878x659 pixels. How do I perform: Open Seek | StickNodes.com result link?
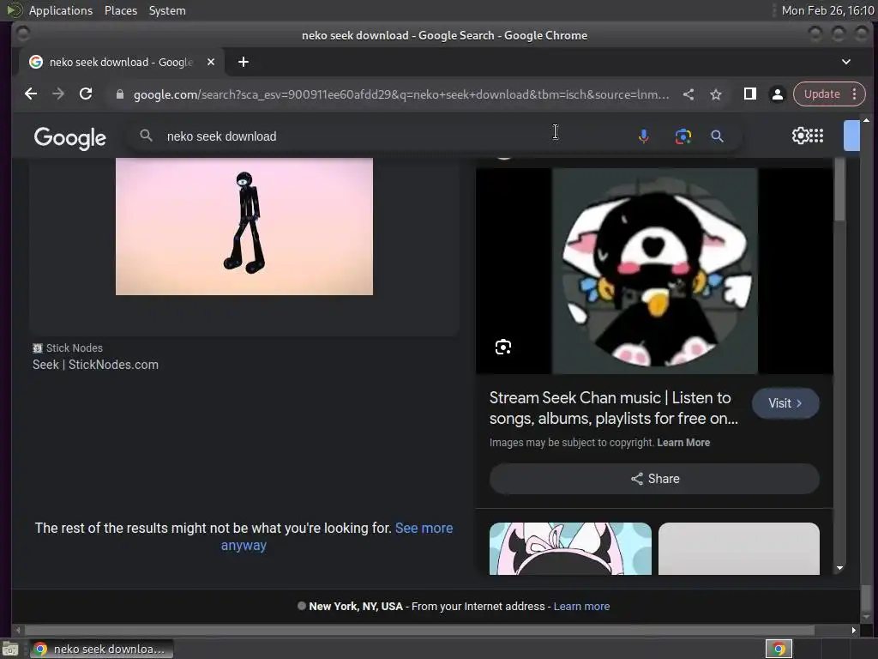coord(95,365)
